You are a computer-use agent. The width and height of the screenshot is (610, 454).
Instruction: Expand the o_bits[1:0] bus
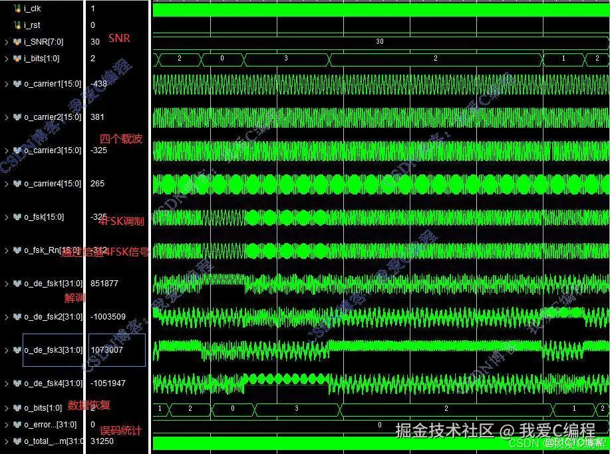click(x=6, y=408)
